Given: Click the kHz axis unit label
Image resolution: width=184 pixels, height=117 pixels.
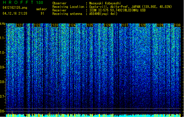Looking at the screenshot, I should (x=3, y=24).
